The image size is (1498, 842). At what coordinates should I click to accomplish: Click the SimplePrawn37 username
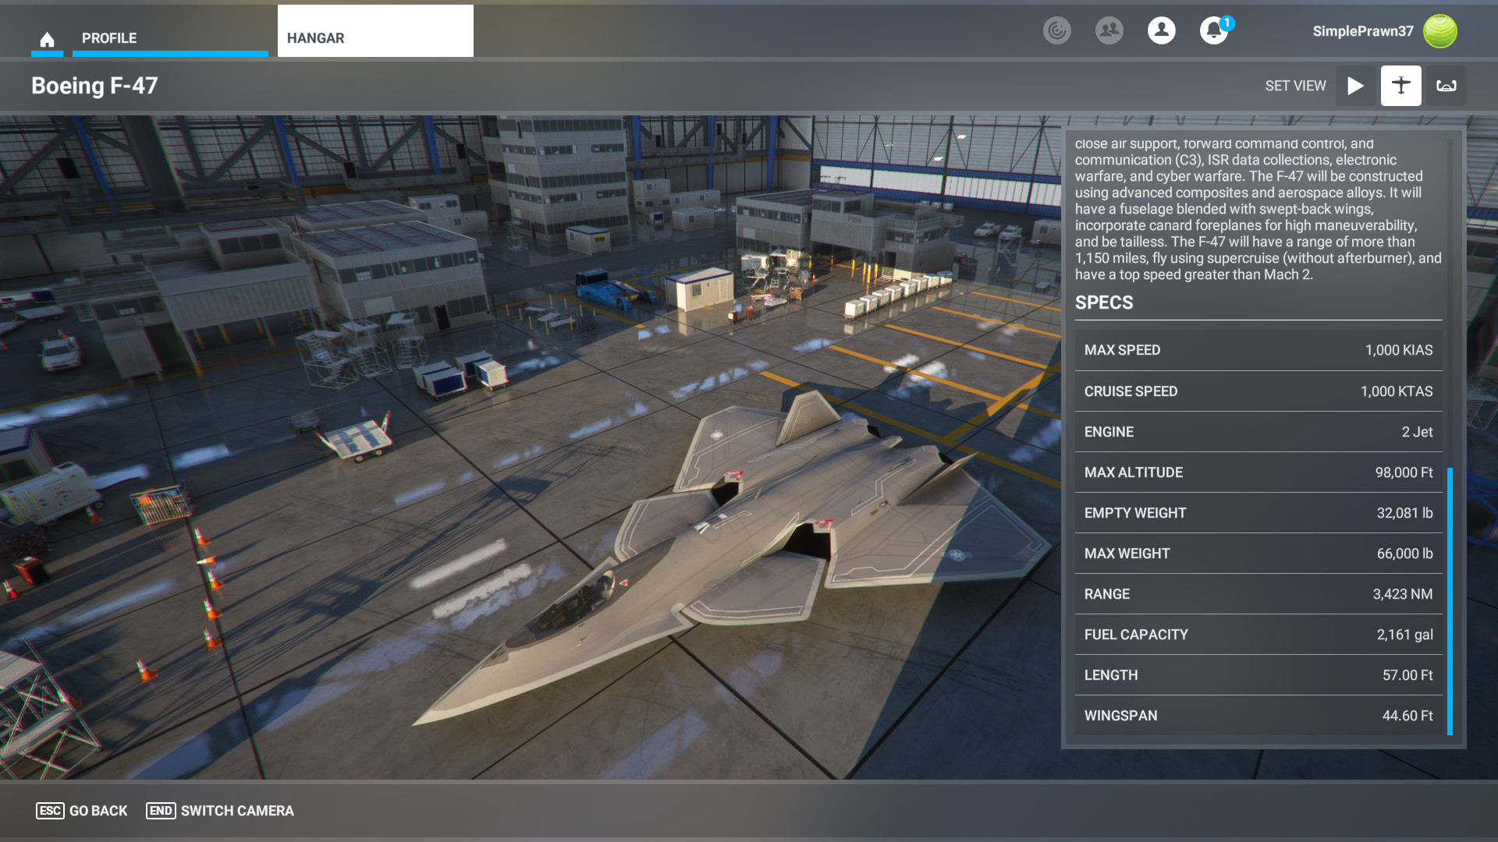click(1362, 31)
